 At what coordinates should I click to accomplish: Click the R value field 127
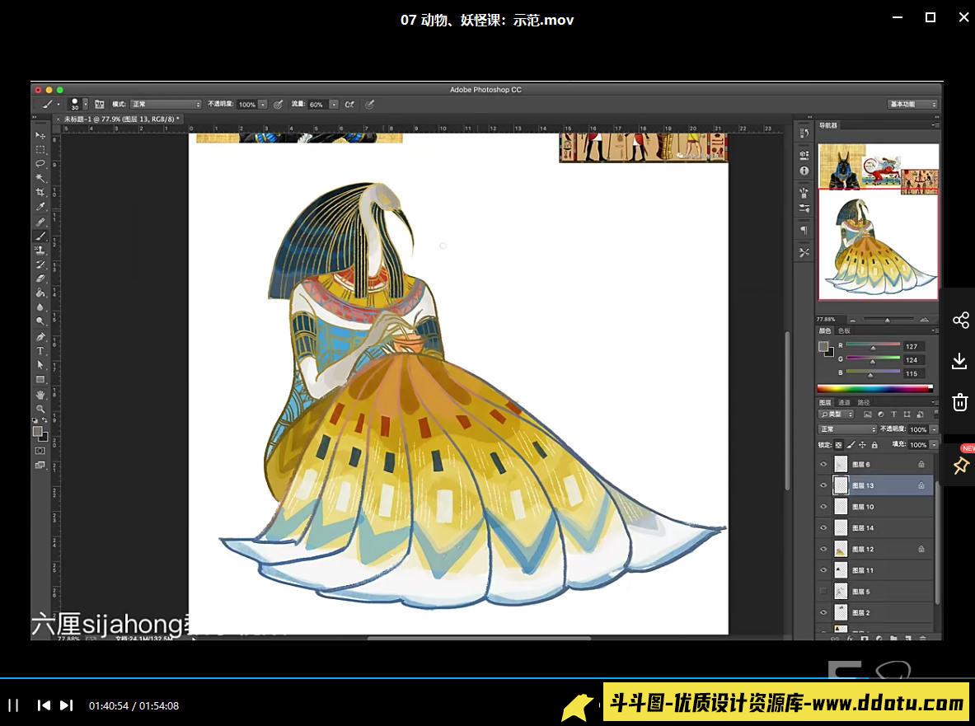point(914,347)
